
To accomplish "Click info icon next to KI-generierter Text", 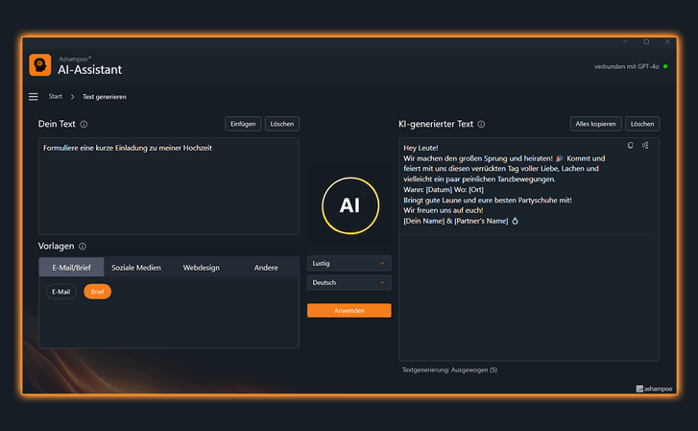I will (481, 124).
